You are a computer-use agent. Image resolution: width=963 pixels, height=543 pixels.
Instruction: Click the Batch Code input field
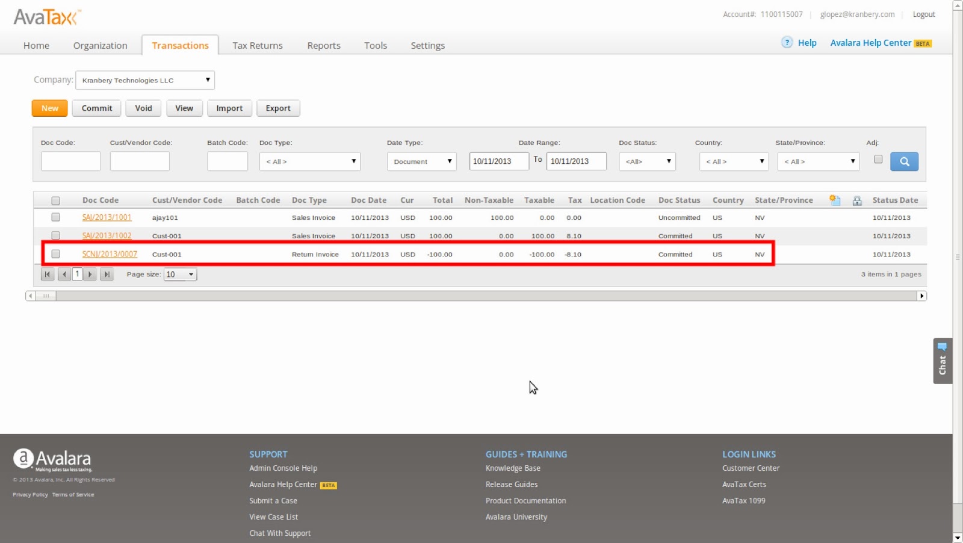(x=228, y=161)
